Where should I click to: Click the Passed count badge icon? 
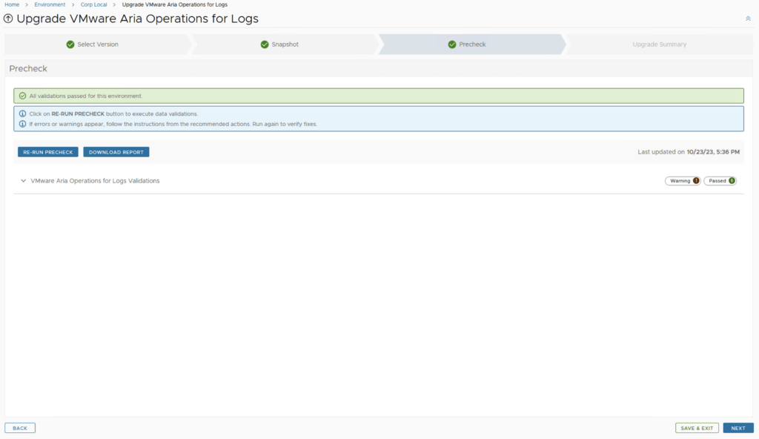coord(732,181)
